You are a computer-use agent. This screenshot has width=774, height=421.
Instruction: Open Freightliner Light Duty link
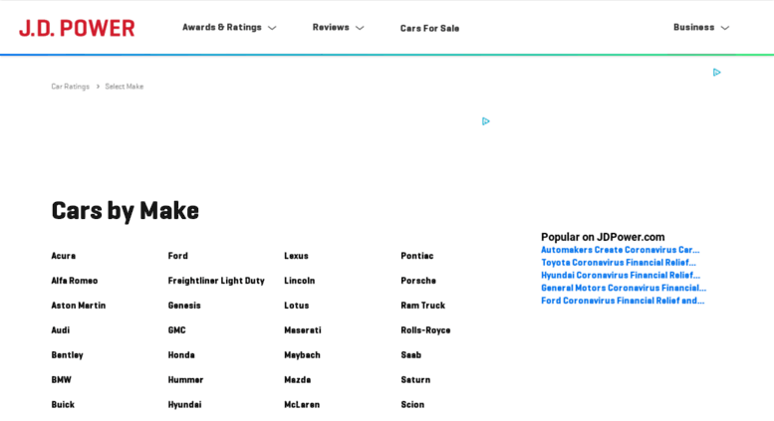coord(216,281)
